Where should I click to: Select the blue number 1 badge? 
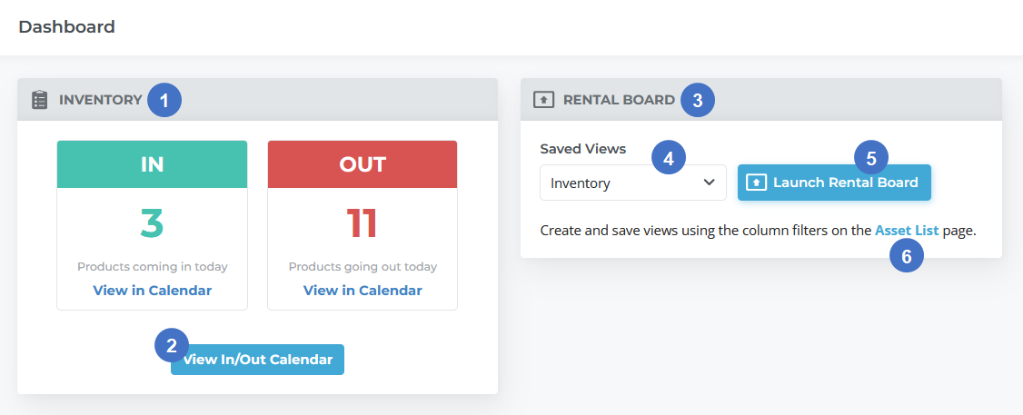(x=164, y=100)
